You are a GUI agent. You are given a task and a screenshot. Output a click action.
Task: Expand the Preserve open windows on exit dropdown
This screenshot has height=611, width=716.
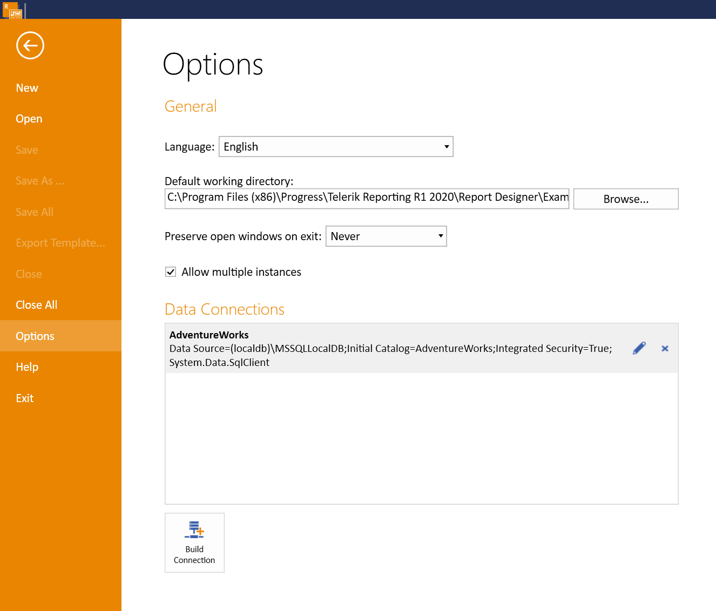click(439, 236)
